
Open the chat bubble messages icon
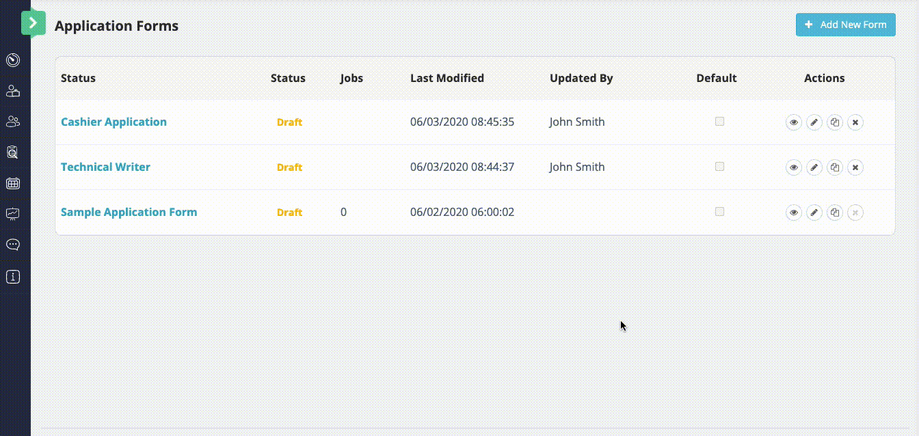pyautogui.click(x=13, y=245)
